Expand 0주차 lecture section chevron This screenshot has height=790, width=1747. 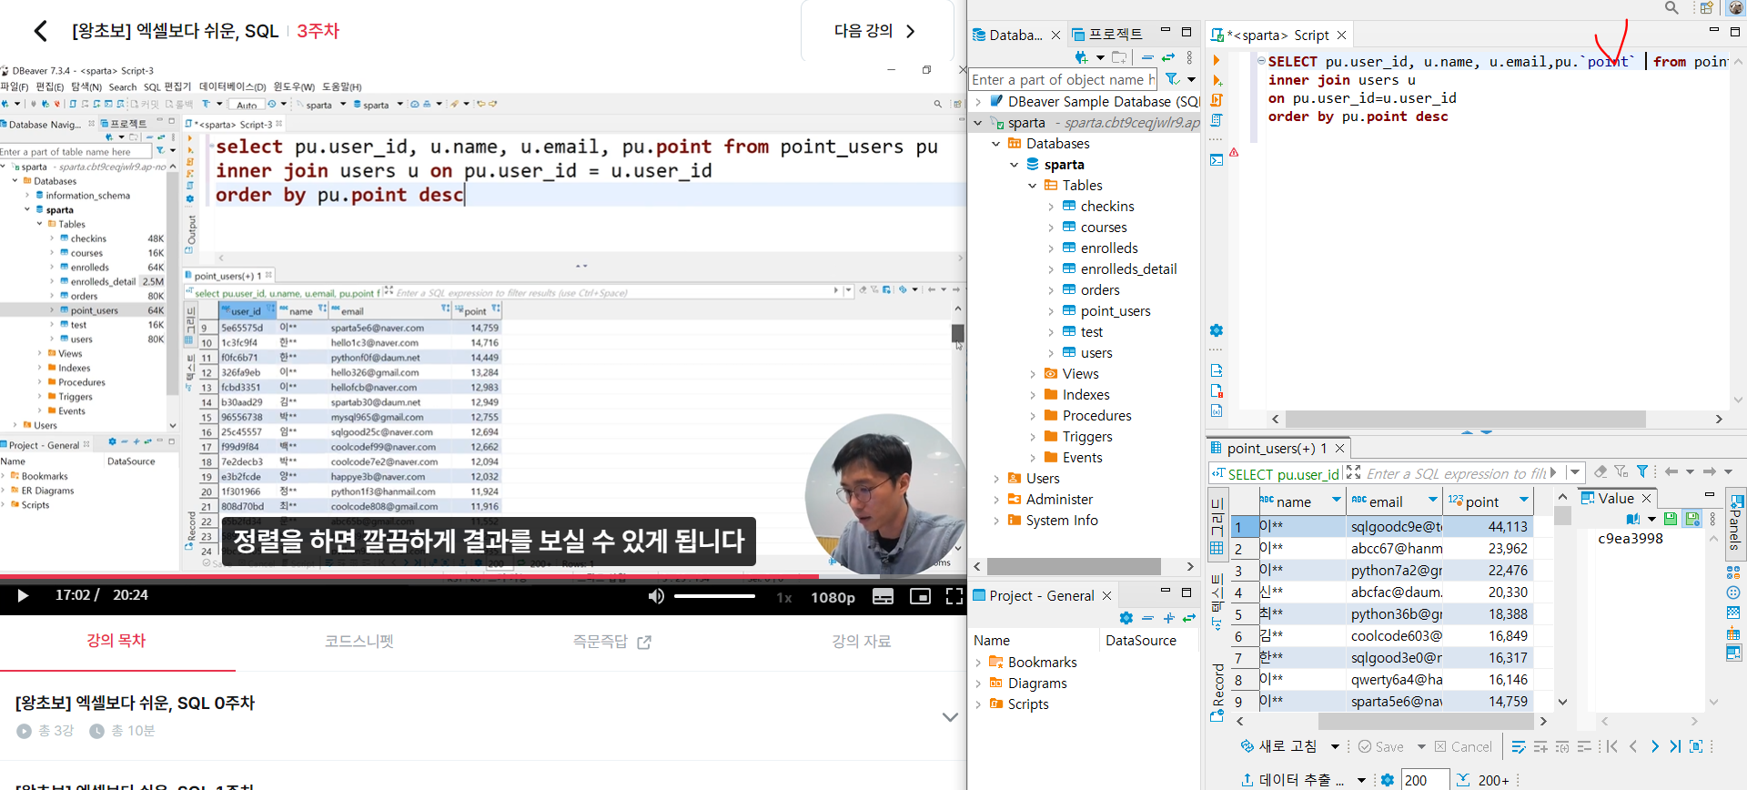tap(950, 716)
